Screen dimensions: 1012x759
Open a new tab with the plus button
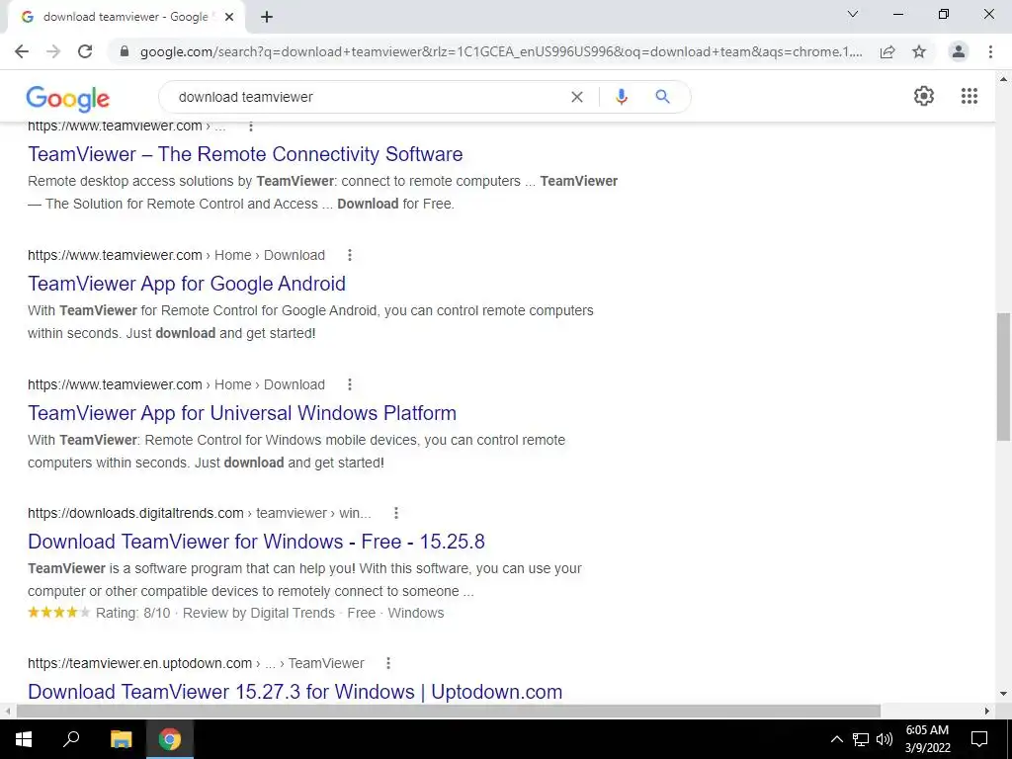pyautogui.click(x=267, y=17)
